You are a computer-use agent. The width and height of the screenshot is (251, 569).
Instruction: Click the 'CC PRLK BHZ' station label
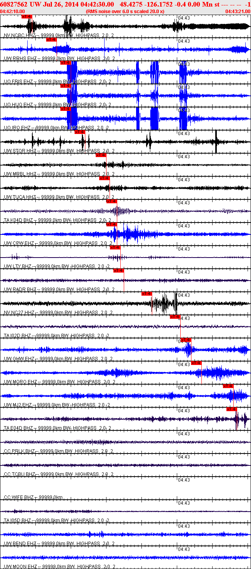click(19, 451)
